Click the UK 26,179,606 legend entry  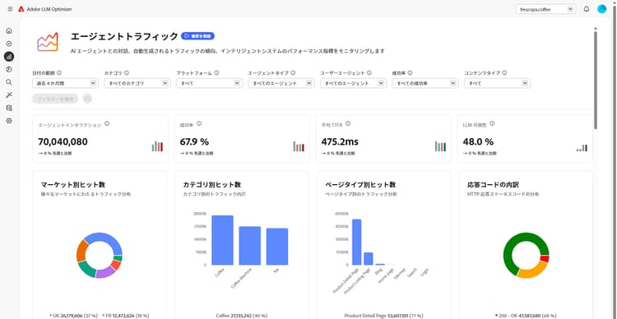[x=73, y=316]
